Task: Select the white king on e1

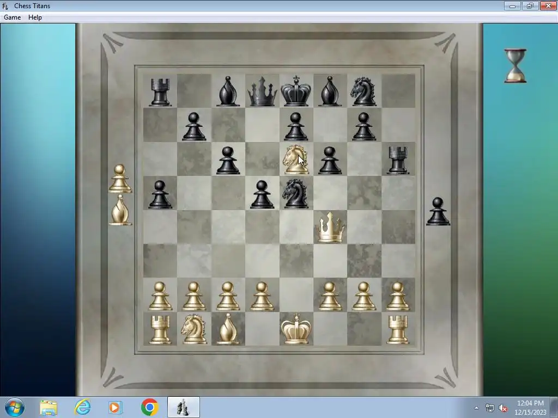Action: click(x=296, y=329)
